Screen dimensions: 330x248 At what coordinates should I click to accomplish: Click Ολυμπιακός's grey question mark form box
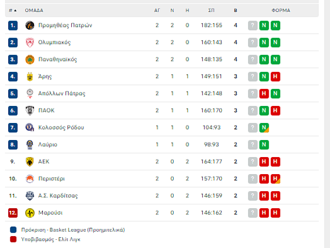[x=253, y=42]
